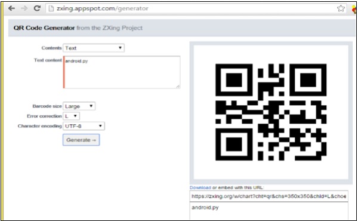The height and width of the screenshot is (221, 358).
Task: Click the Error correction label
Action: point(44,116)
